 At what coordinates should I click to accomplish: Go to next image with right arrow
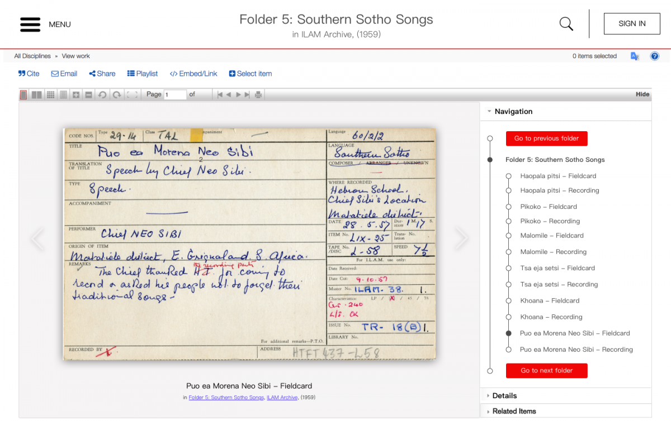point(461,238)
